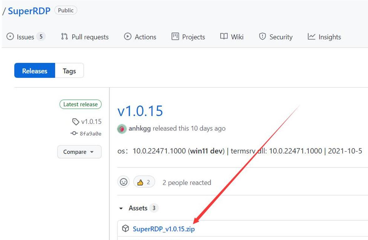368x240 pixels.
Task: Select the Releases button
Action: pos(35,70)
